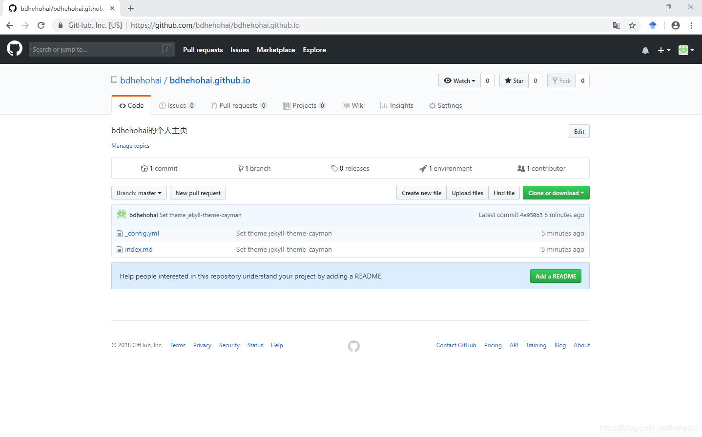Click the _config.yml file icon
Image resolution: width=702 pixels, height=437 pixels.
coord(120,234)
